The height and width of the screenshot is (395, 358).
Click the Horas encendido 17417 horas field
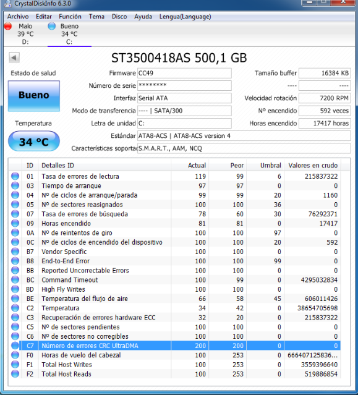(325, 123)
